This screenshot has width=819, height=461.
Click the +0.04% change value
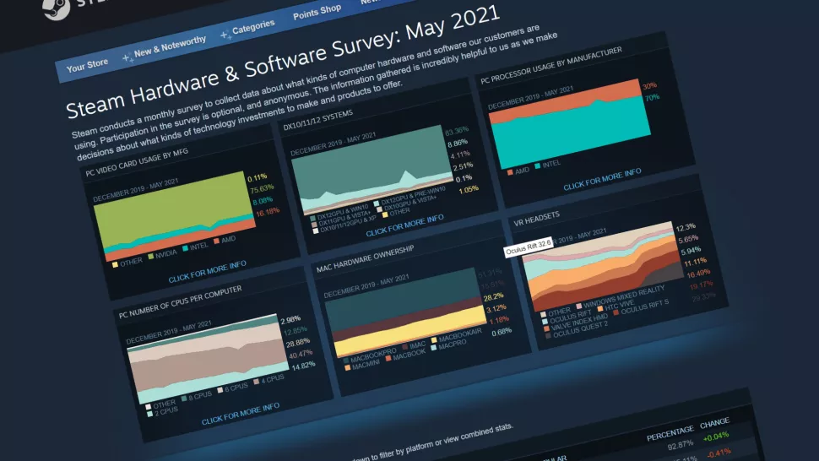[x=716, y=437]
